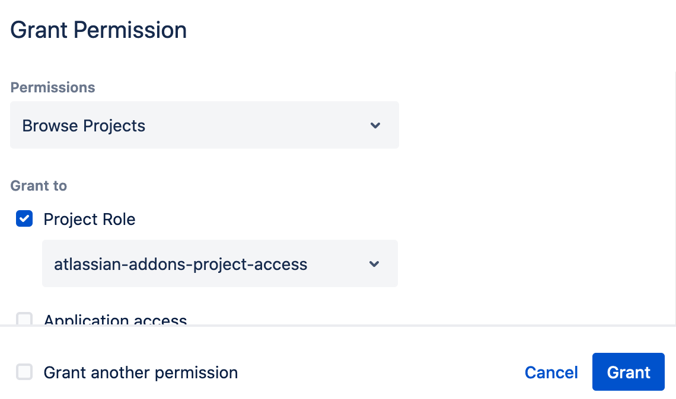Click the chevron on the Browse Projects selector

(375, 125)
